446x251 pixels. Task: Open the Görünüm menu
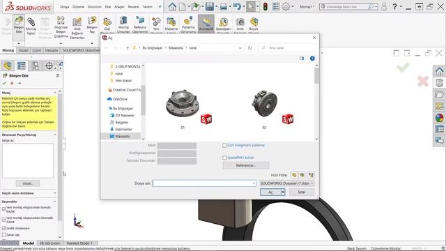94,6
